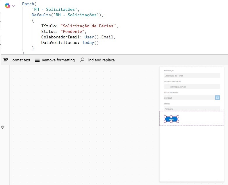Open Find and replace
Screen dimensions: 228x185
[x=97, y=60]
